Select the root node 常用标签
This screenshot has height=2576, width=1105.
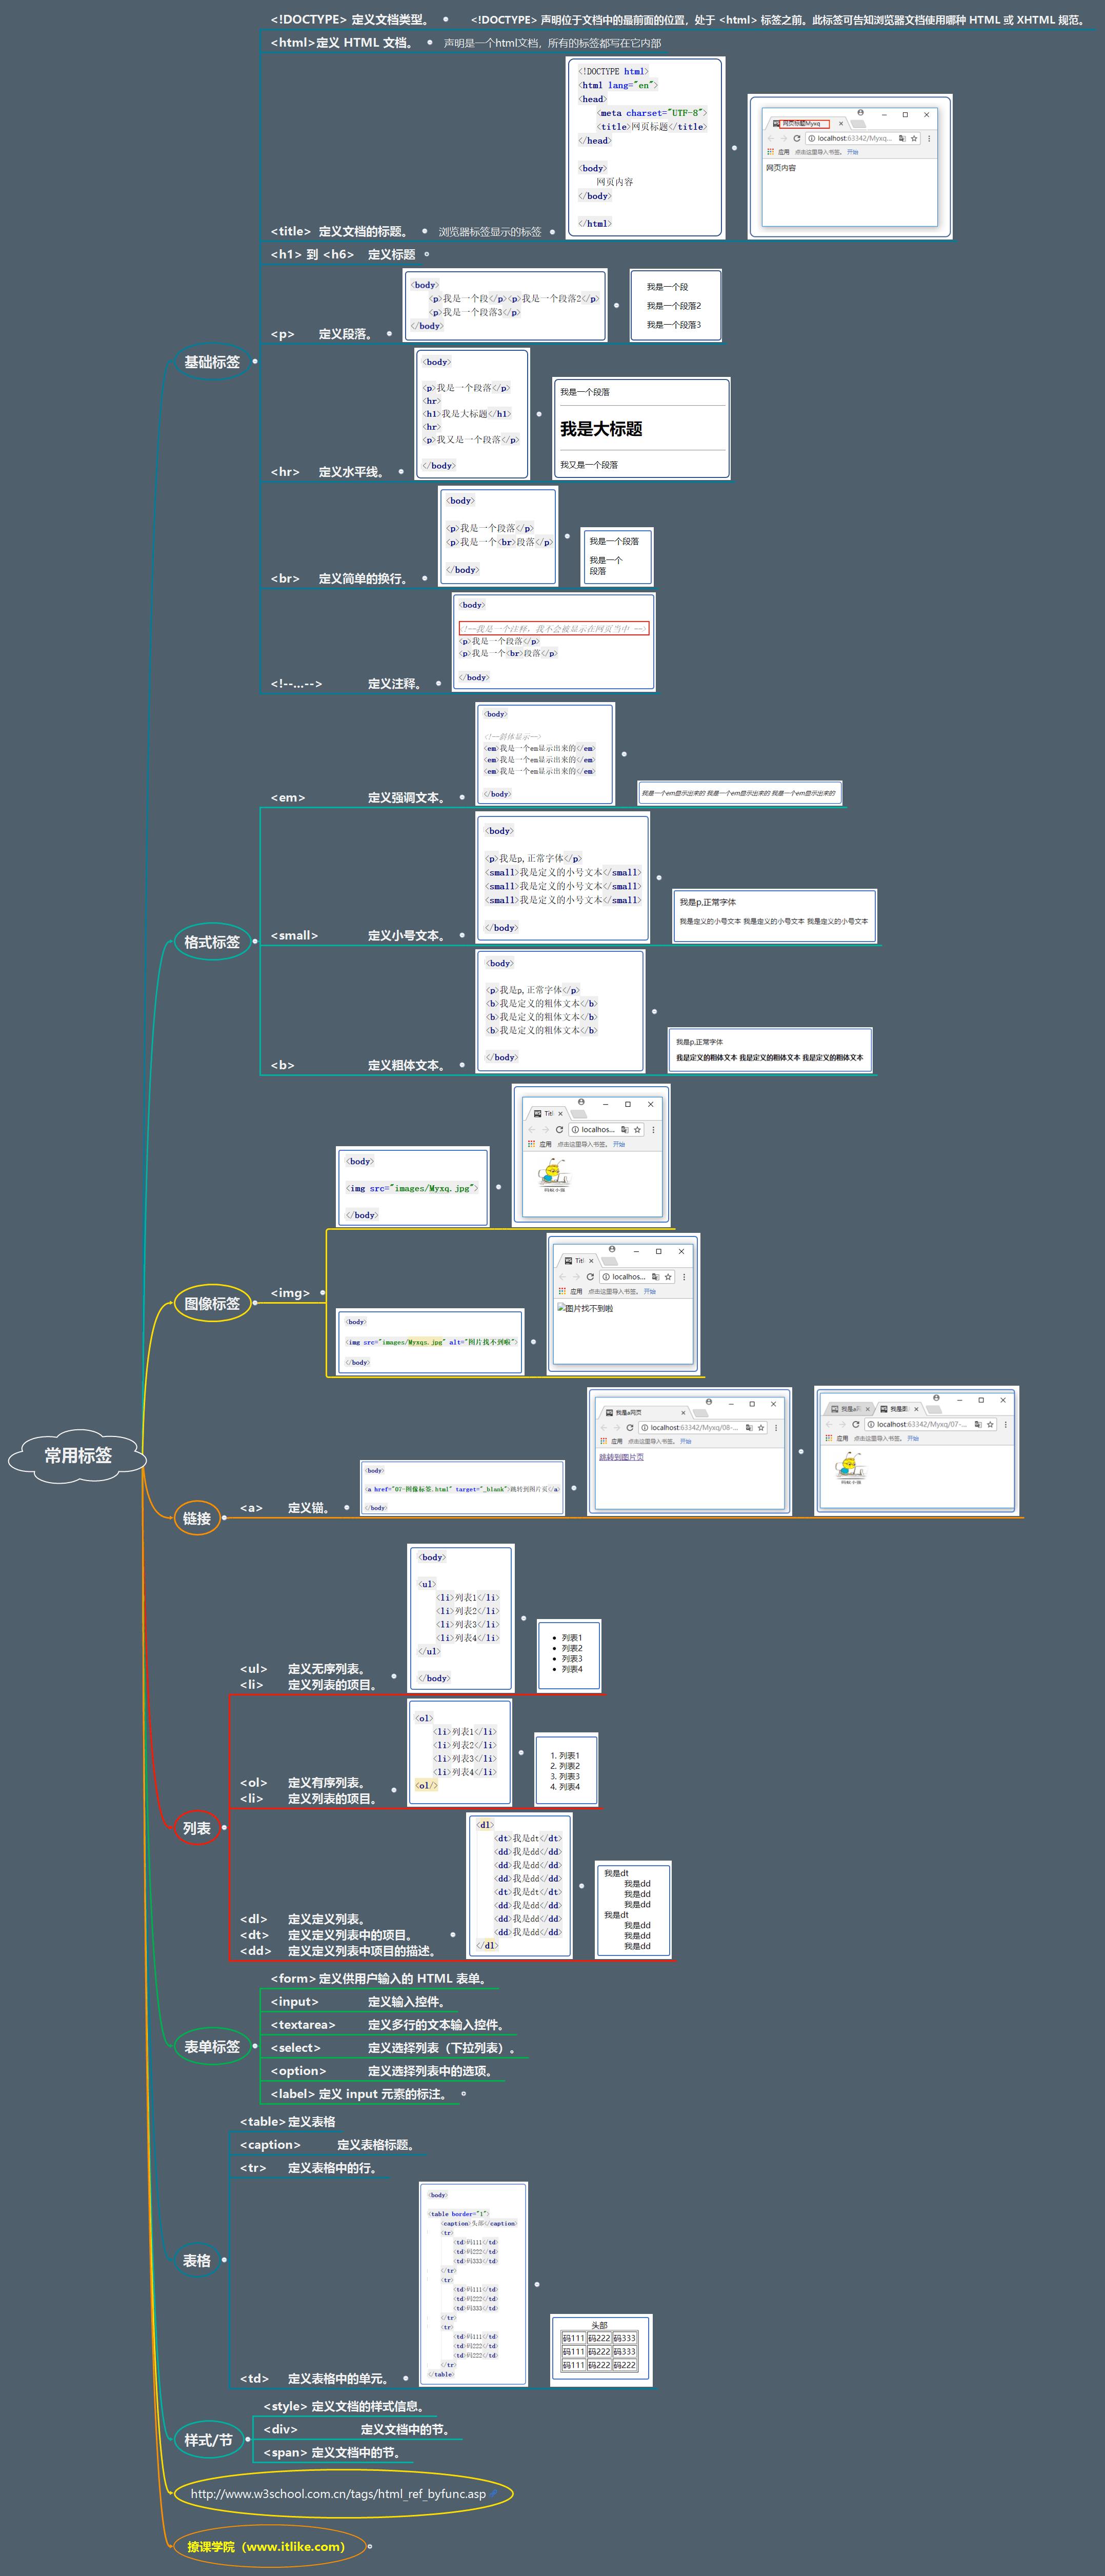pyautogui.click(x=78, y=1456)
